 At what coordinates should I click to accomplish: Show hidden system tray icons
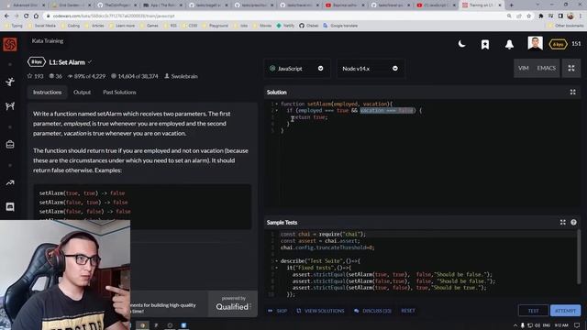[515, 325]
